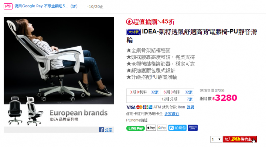Click the VISA card logo

[131, 107]
